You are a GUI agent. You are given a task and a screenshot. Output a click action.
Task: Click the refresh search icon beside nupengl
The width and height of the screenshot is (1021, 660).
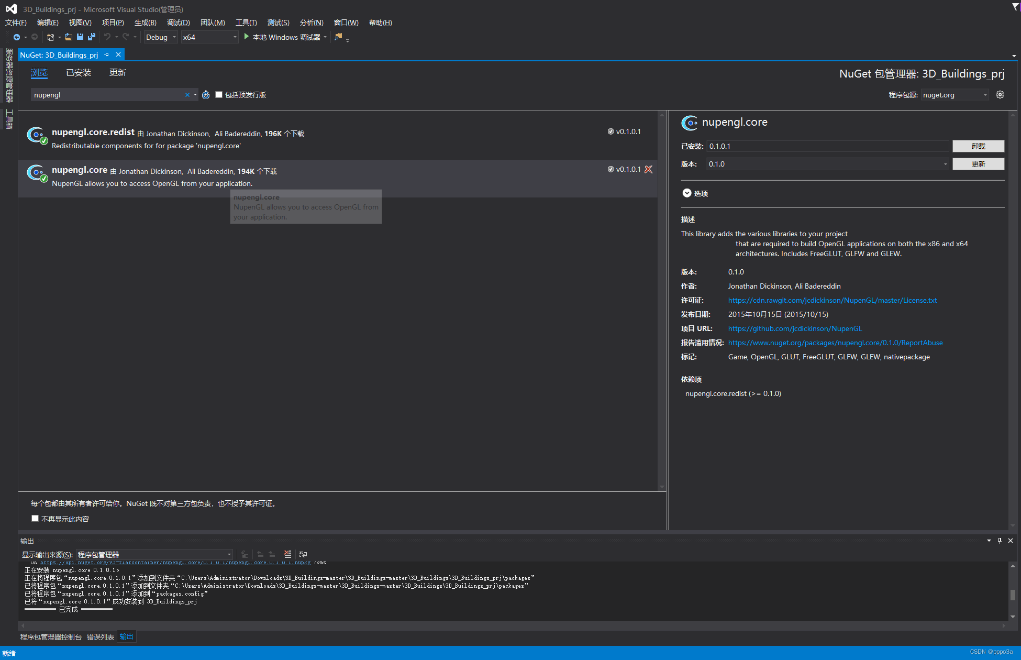tap(205, 94)
